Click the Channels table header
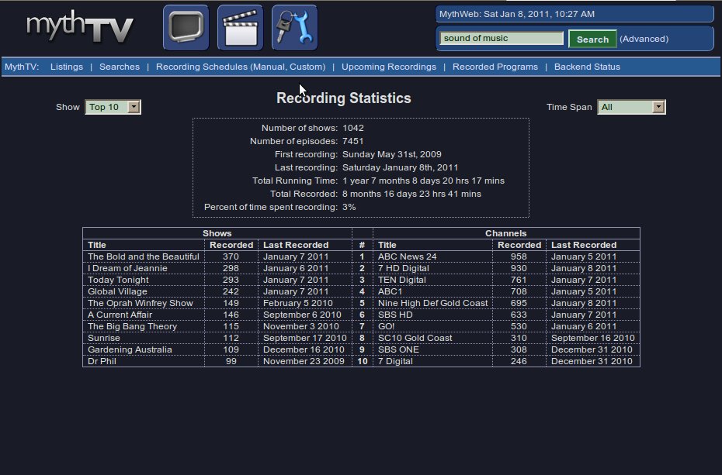Image resolution: width=722 pixels, height=475 pixels. pos(505,233)
